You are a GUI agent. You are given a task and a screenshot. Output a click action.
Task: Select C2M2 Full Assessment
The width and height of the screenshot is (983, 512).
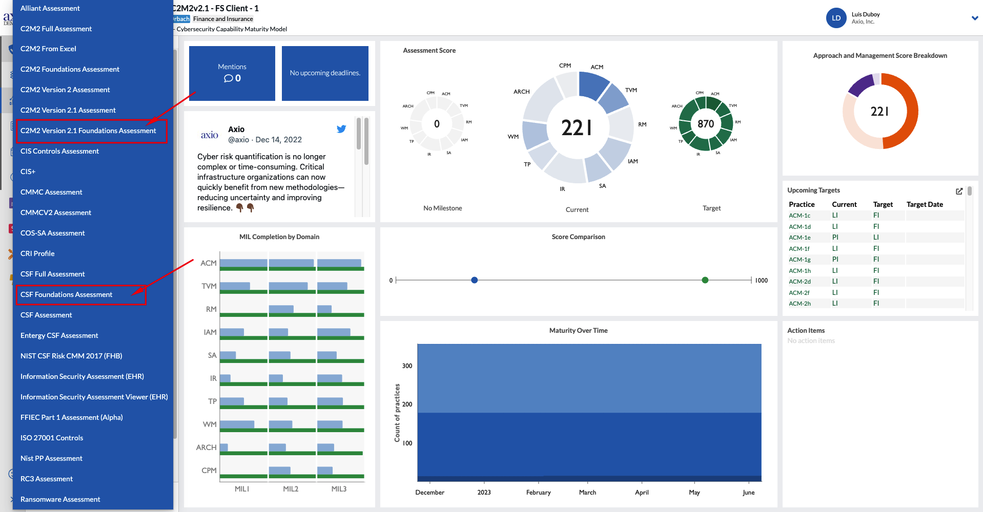(x=56, y=29)
